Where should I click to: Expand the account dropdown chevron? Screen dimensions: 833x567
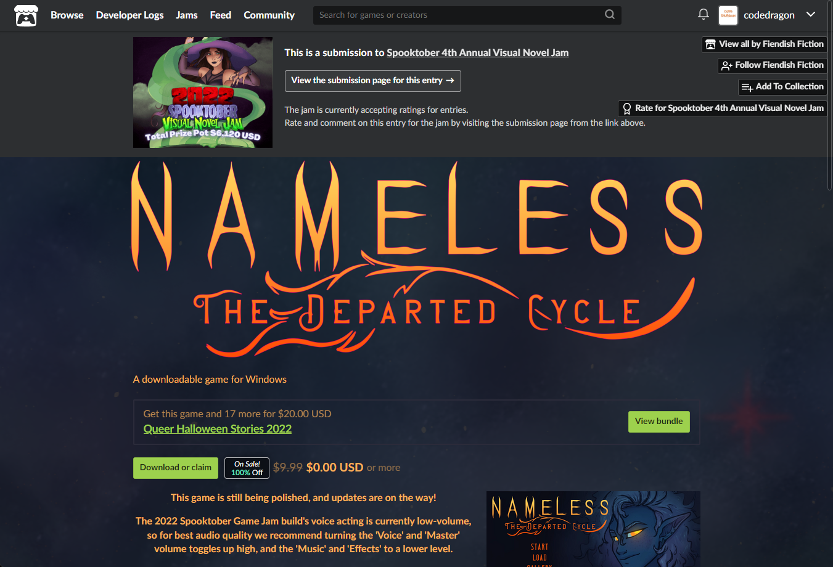pyautogui.click(x=811, y=14)
